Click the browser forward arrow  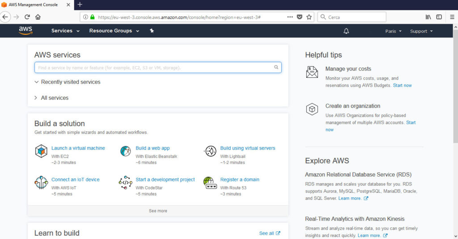[17, 17]
